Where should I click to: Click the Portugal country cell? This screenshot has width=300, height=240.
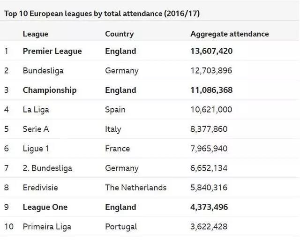[x=121, y=226]
